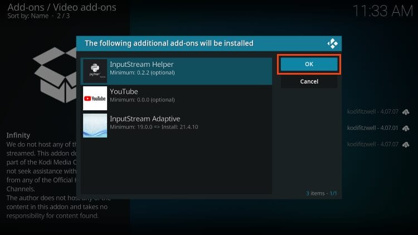The width and height of the screenshot is (418, 235).
Task: Click the first kodifitzwell 4.07.07 entry
Action: [373, 111]
